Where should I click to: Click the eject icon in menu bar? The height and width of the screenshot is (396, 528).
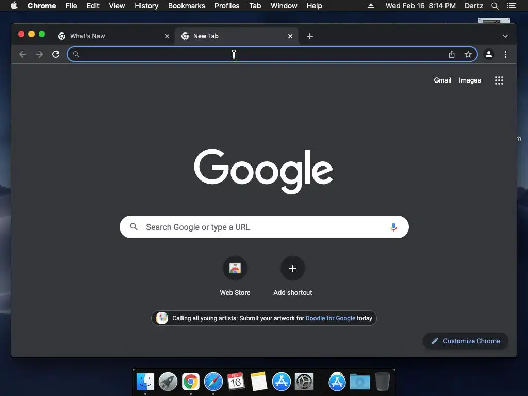click(371, 6)
